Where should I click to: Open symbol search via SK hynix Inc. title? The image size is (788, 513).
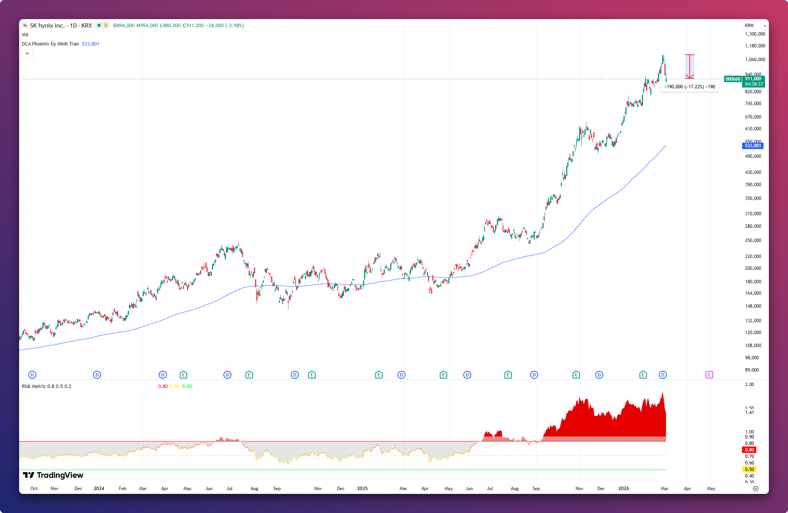click(47, 26)
